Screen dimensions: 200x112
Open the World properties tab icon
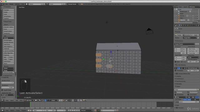pyautogui.click(x=186, y=26)
